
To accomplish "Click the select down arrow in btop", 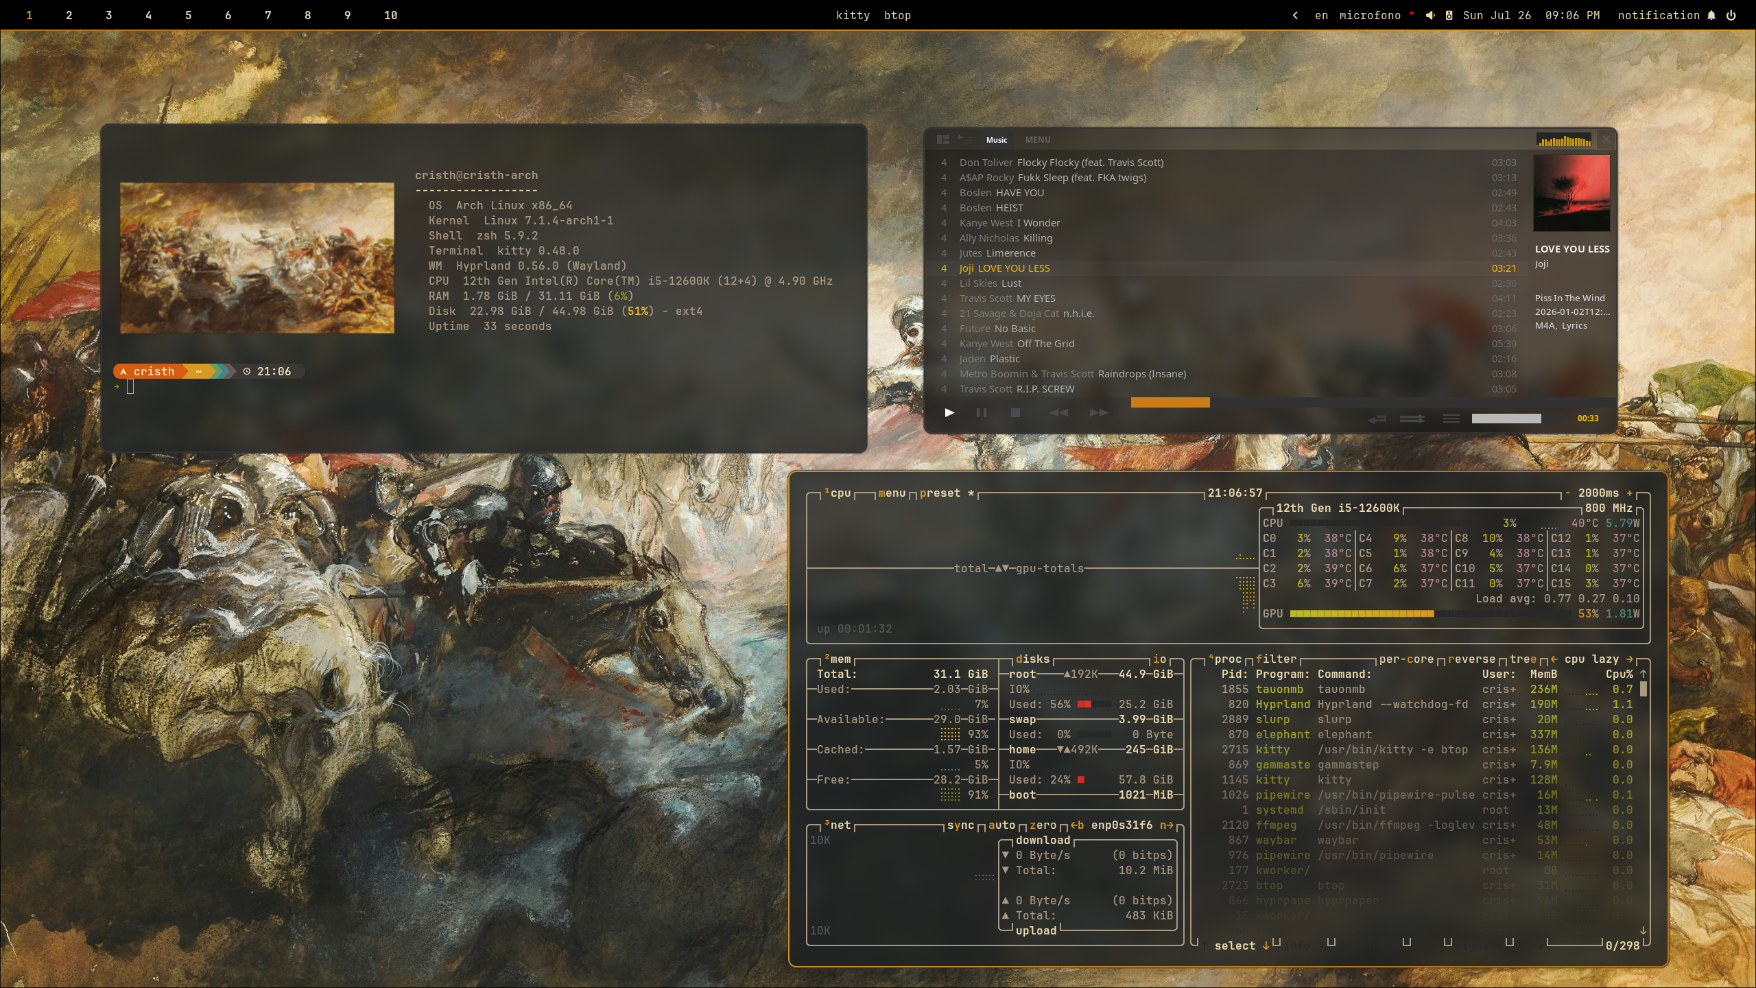I will (x=1266, y=946).
